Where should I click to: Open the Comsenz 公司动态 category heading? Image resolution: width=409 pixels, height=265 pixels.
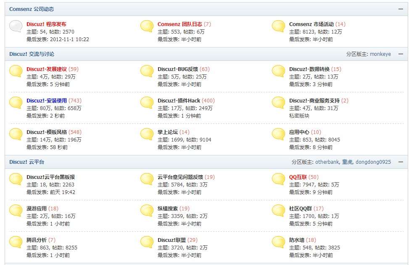tap(32, 9)
